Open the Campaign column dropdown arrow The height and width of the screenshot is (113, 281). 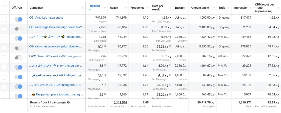[x=82, y=8]
